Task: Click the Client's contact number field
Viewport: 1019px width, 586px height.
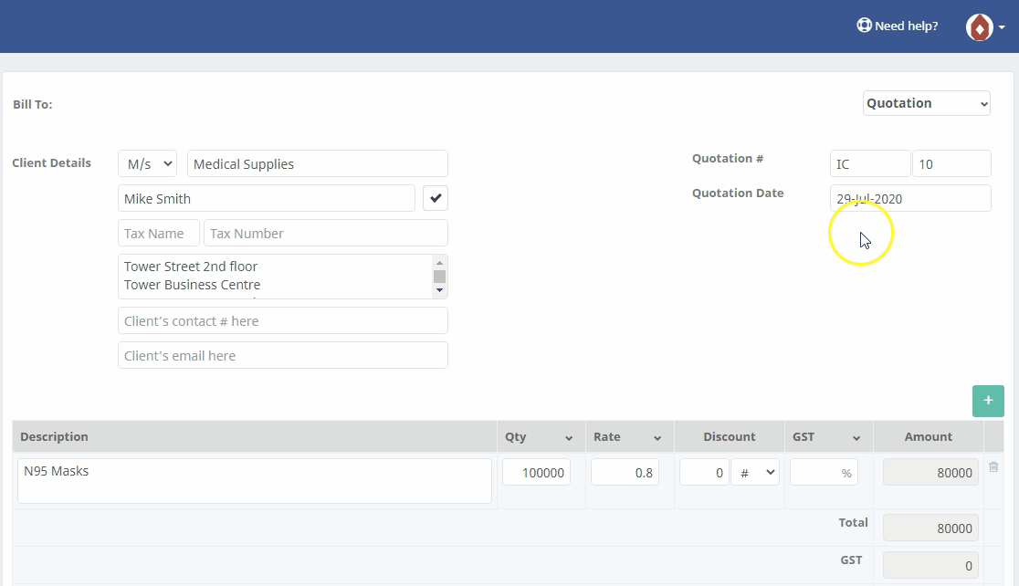Action: 282,320
